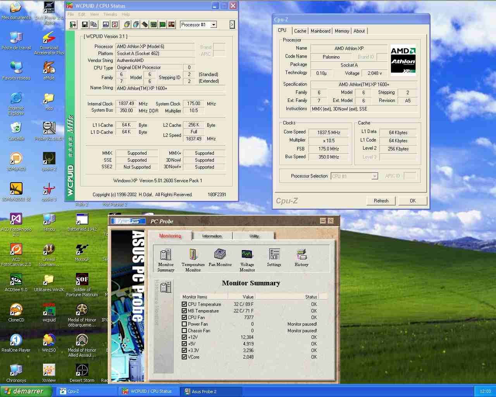Toggle +5V monitoring checkbox
The width and height of the screenshot is (496, 397).
(x=184, y=344)
